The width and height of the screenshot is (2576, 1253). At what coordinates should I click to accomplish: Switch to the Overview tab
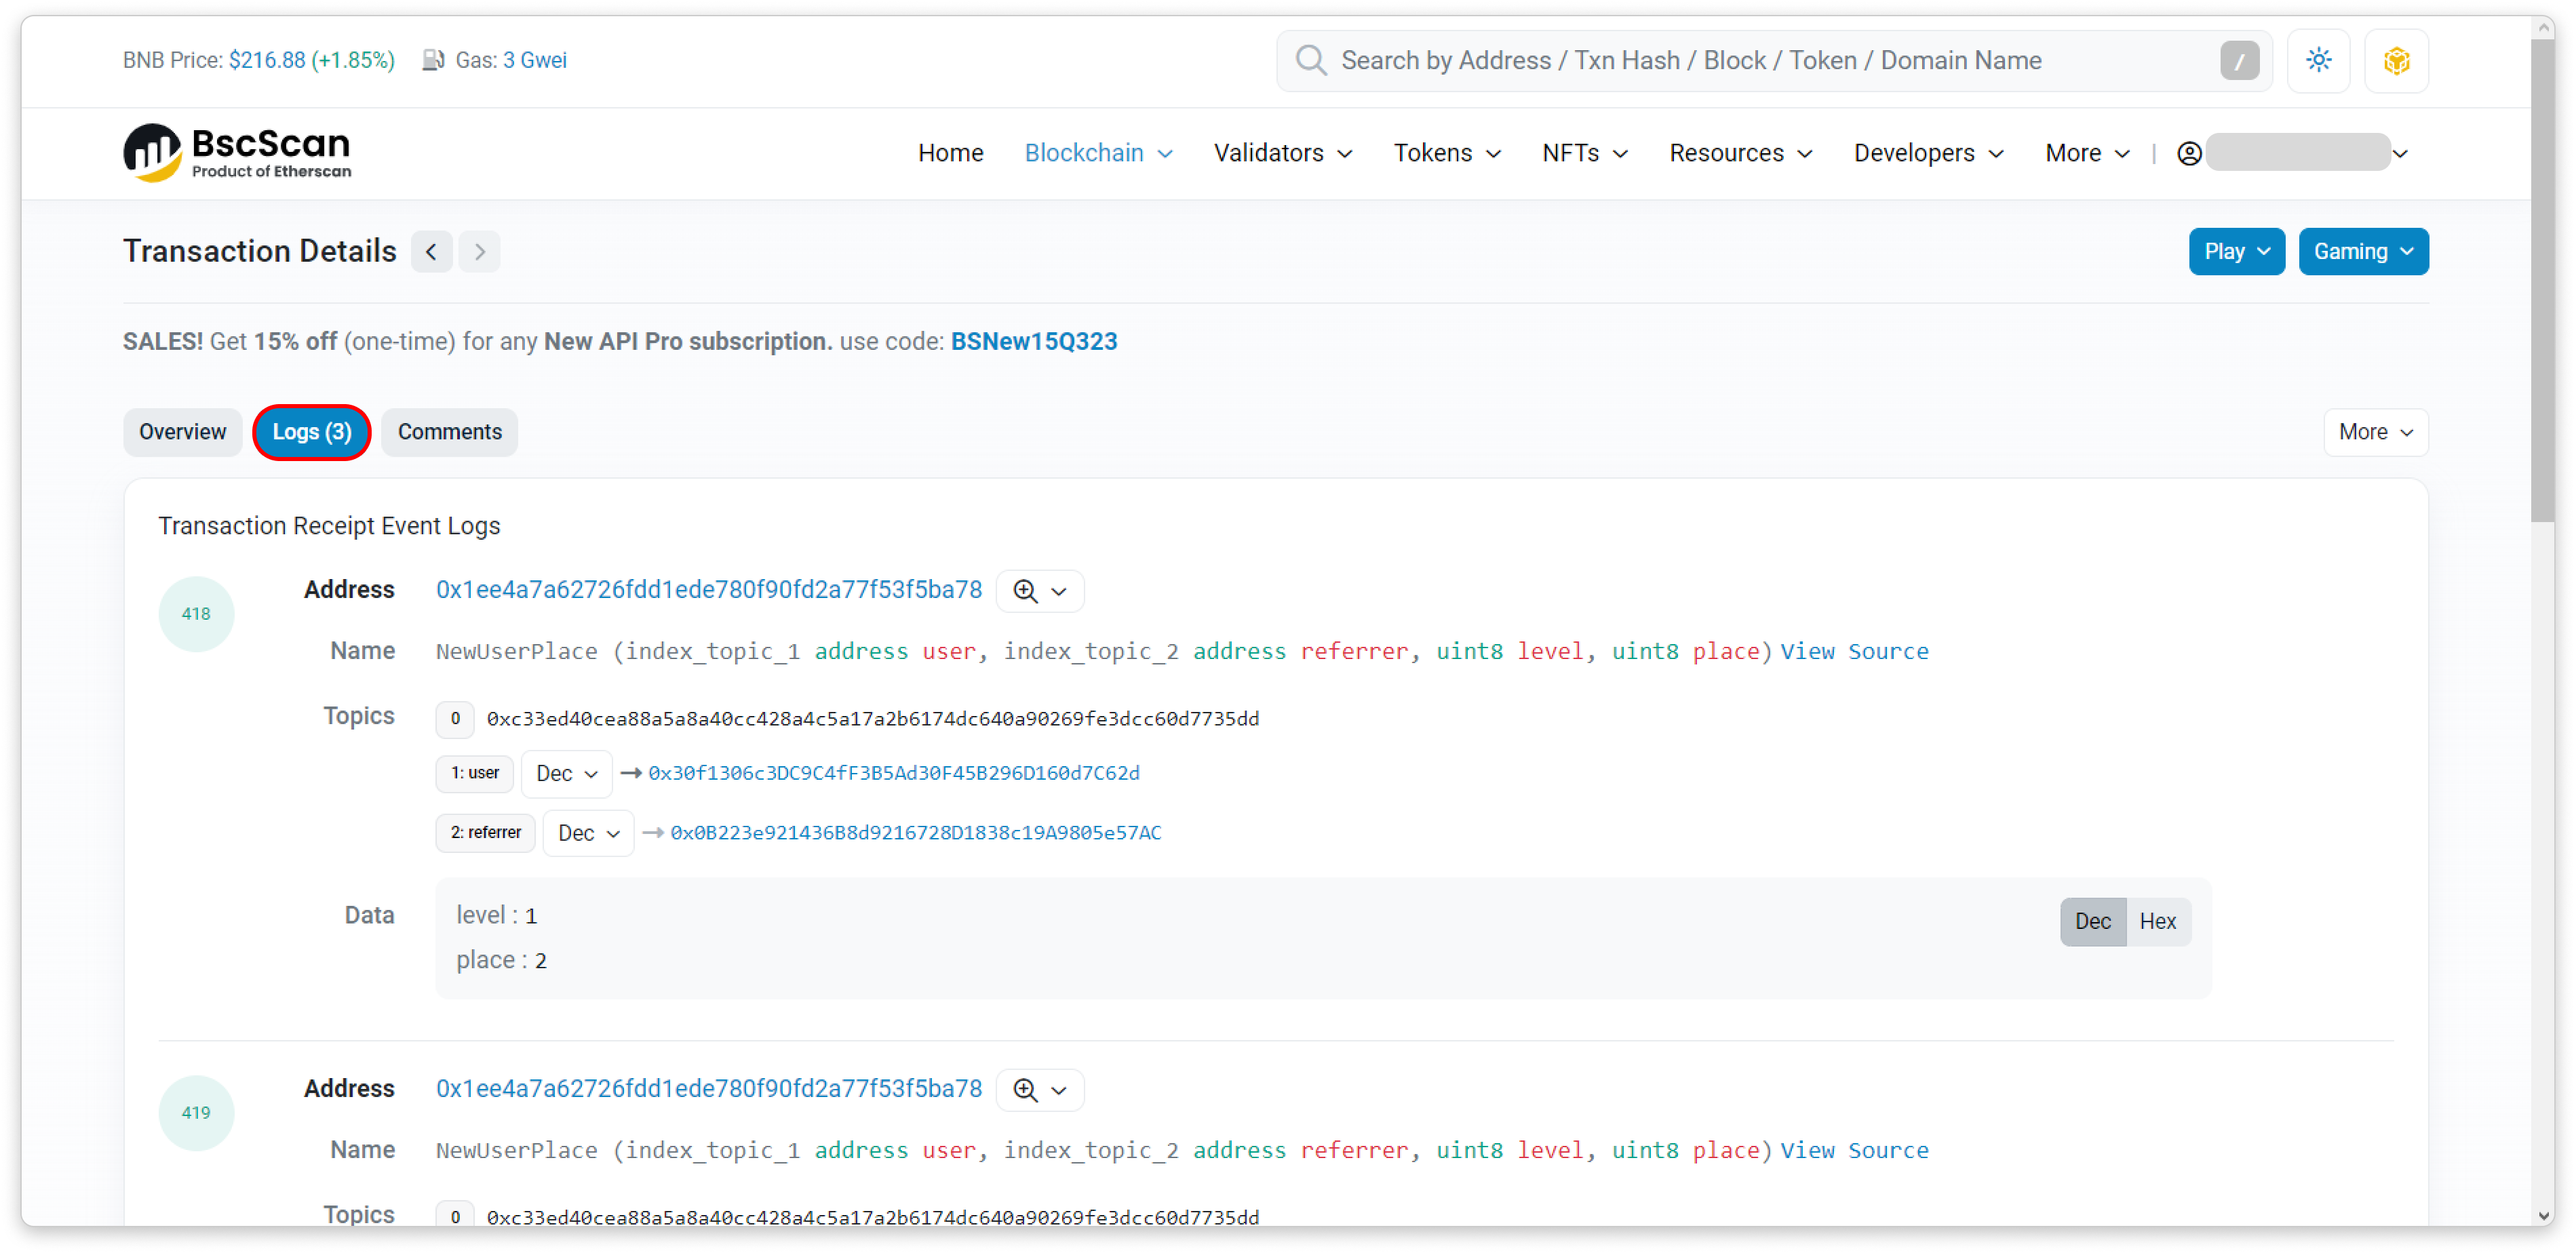[182, 432]
